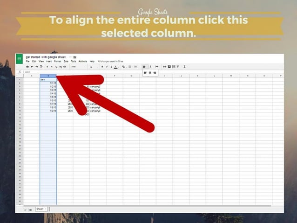The height and width of the screenshot is (223, 297).
Task: Click the Print icon in toolbar
Action: [27, 67]
